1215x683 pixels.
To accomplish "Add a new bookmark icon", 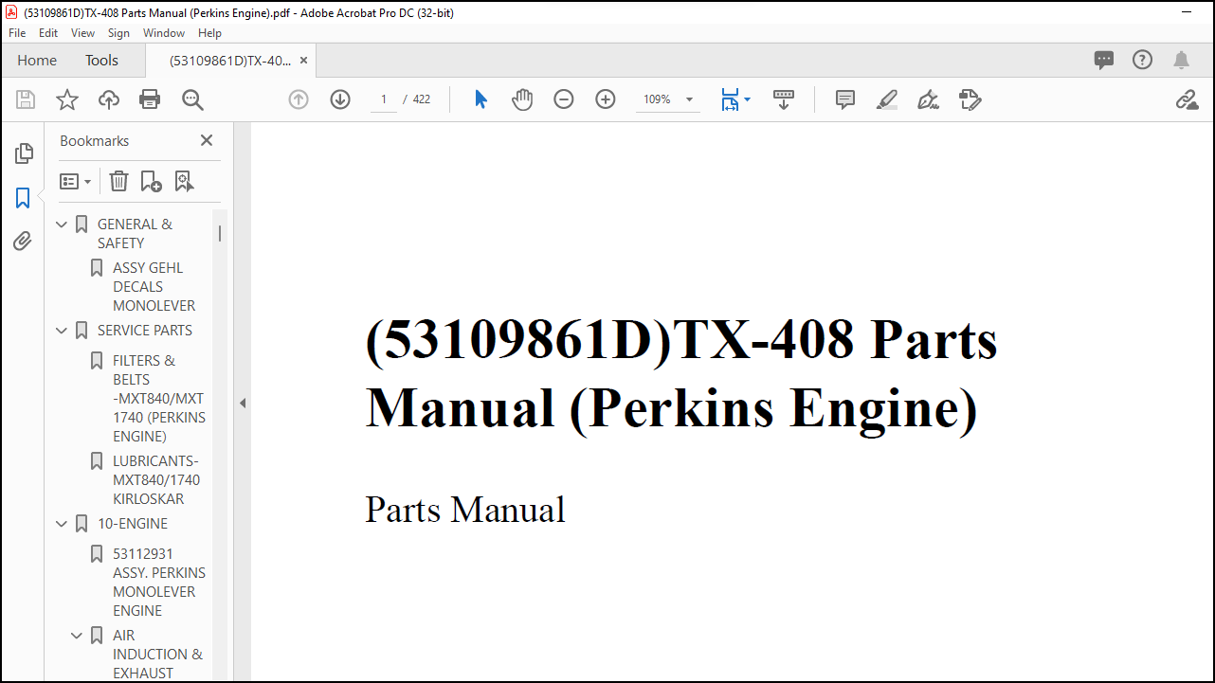I will click(x=151, y=181).
